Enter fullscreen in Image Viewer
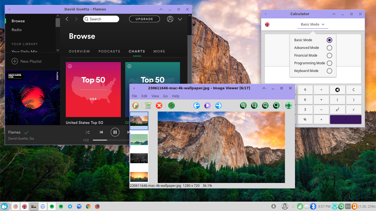Viewport: 376px width, 211px height. (288, 105)
